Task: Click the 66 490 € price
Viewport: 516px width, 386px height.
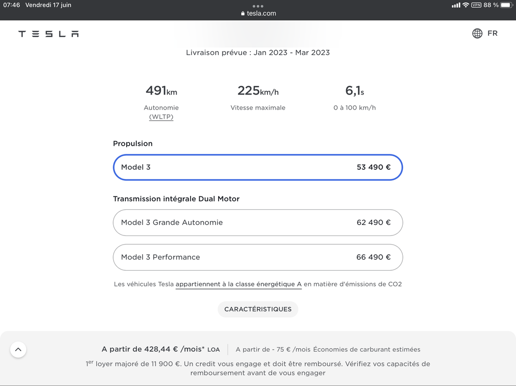Action: pos(373,257)
